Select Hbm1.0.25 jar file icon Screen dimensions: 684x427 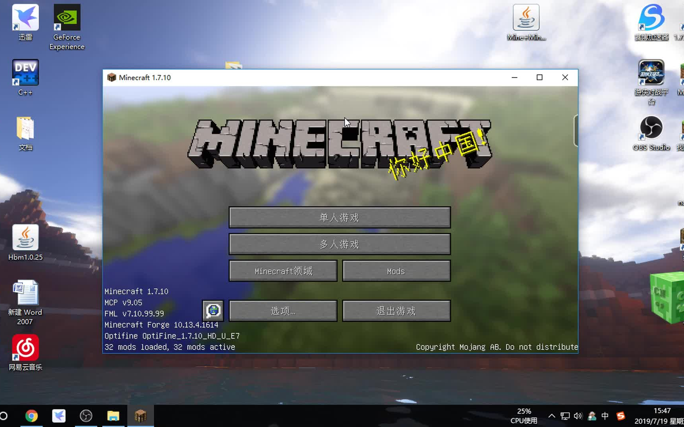click(x=25, y=242)
